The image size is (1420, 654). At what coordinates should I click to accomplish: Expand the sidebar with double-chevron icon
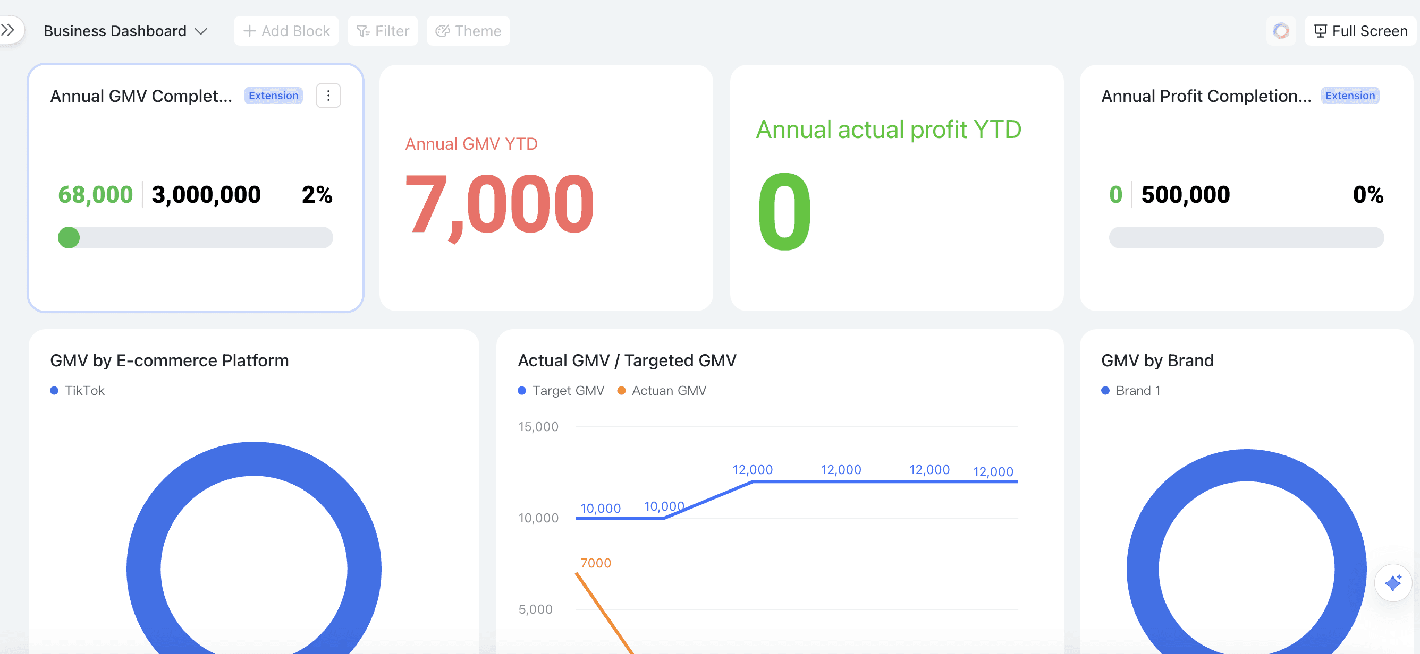click(9, 30)
